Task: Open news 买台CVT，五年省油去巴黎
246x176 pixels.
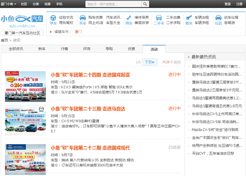Action: pos(213,153)
